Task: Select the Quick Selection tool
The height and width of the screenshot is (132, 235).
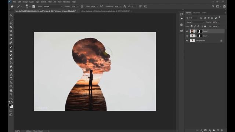Action: coord(11,27)
